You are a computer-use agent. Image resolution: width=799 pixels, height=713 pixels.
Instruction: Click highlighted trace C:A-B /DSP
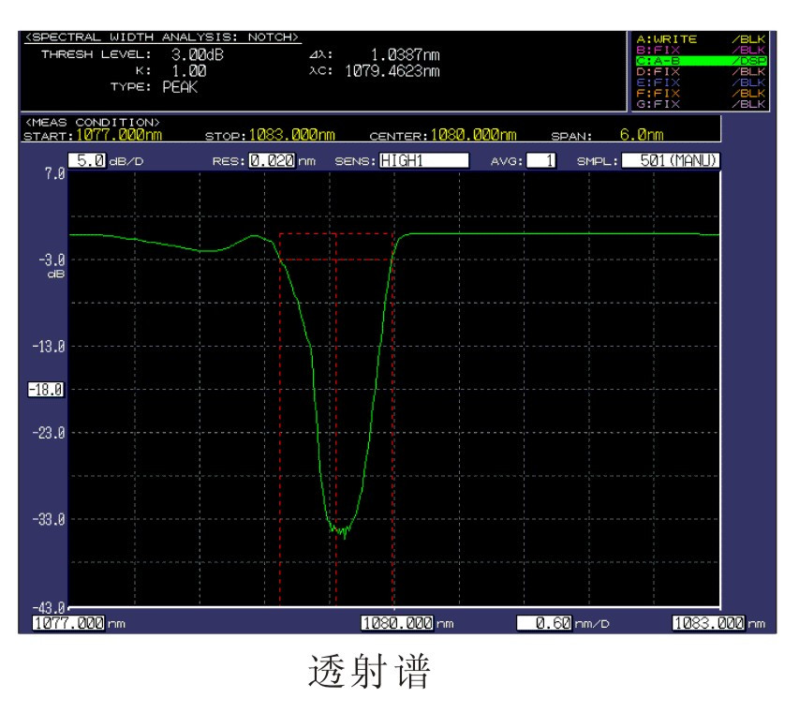[x=701, y=61]
